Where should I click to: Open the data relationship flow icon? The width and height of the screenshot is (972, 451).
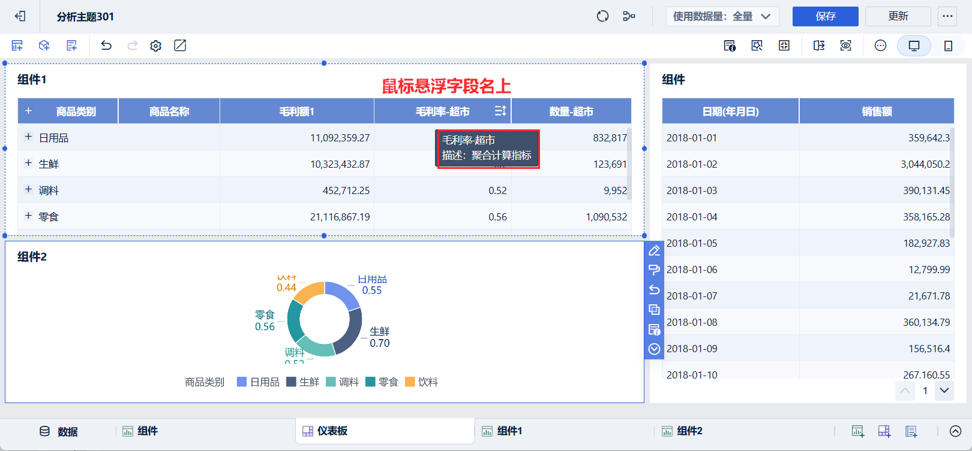click(629, 16)
